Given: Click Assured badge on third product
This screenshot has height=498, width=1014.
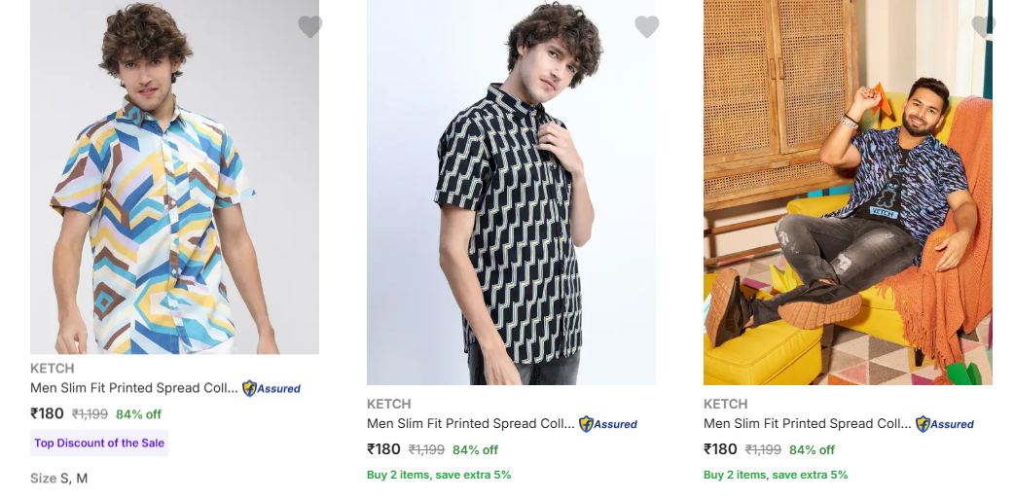Looking at the screenshot, I should tap(945, 424).
